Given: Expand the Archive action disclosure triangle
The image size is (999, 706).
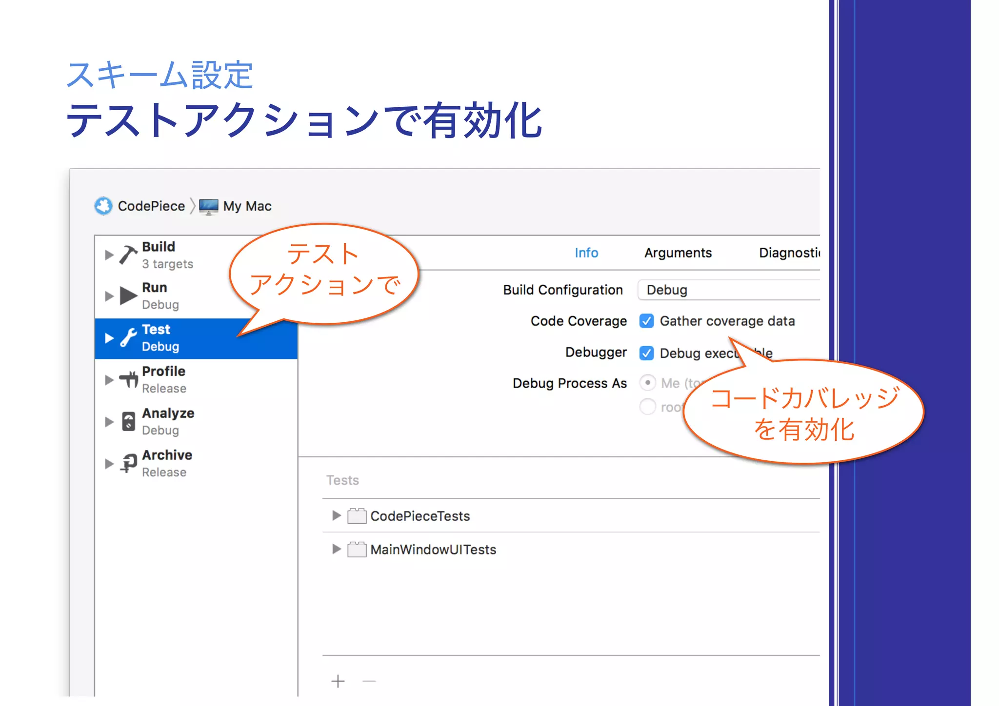Looking at the screenshot, I should pyautogui.click(x=109, y=464).
